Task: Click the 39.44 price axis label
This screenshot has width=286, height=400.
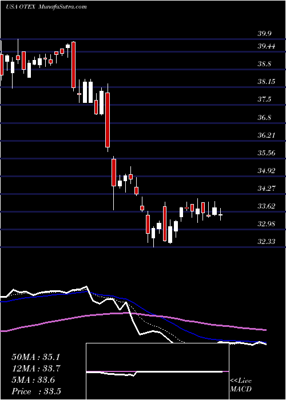Action: pos(267,46)
